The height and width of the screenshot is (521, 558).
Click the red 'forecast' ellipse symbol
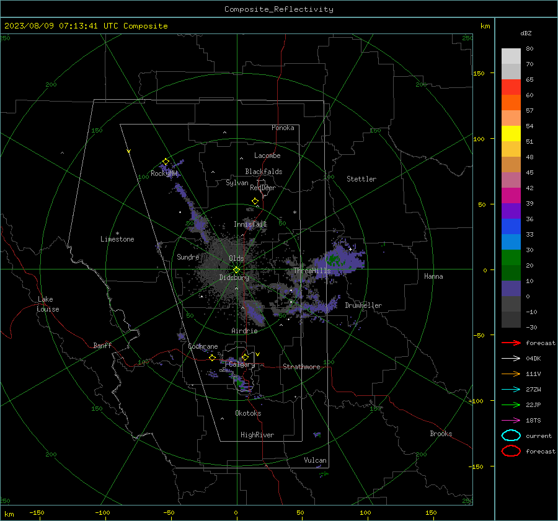tap(511, 451)
